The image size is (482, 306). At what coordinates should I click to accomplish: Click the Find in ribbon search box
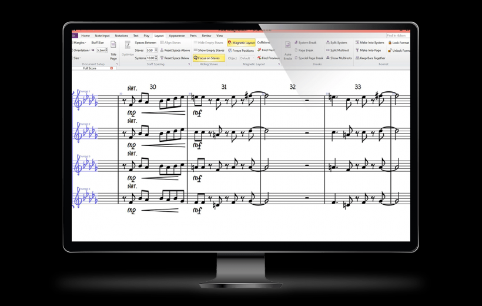click(398, 36)
